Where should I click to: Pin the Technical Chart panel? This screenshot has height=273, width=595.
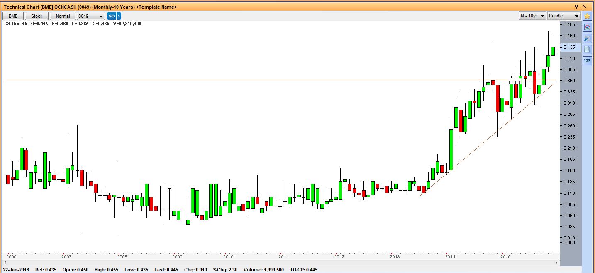pyautogui.click(x=576, y=7)
